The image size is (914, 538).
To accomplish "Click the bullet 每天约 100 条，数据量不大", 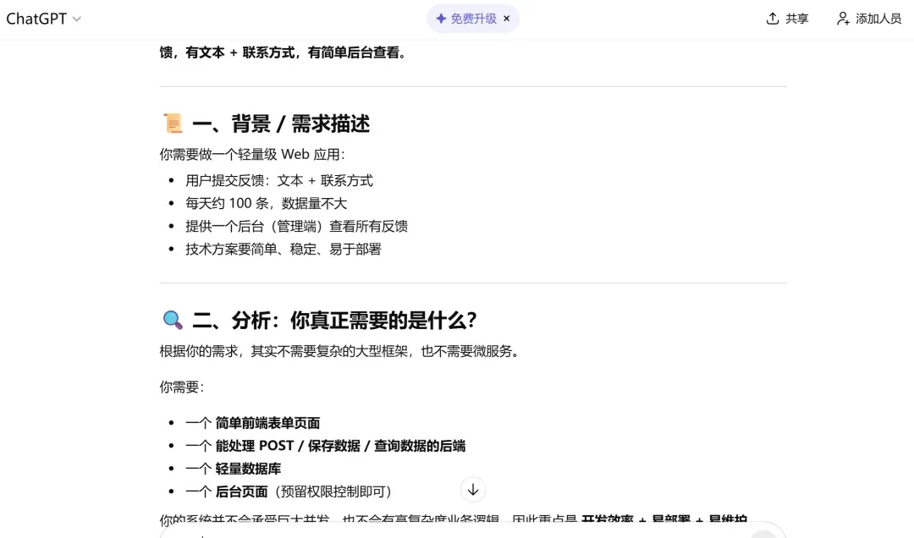I will pyautogui.click(x=266, y=203).
